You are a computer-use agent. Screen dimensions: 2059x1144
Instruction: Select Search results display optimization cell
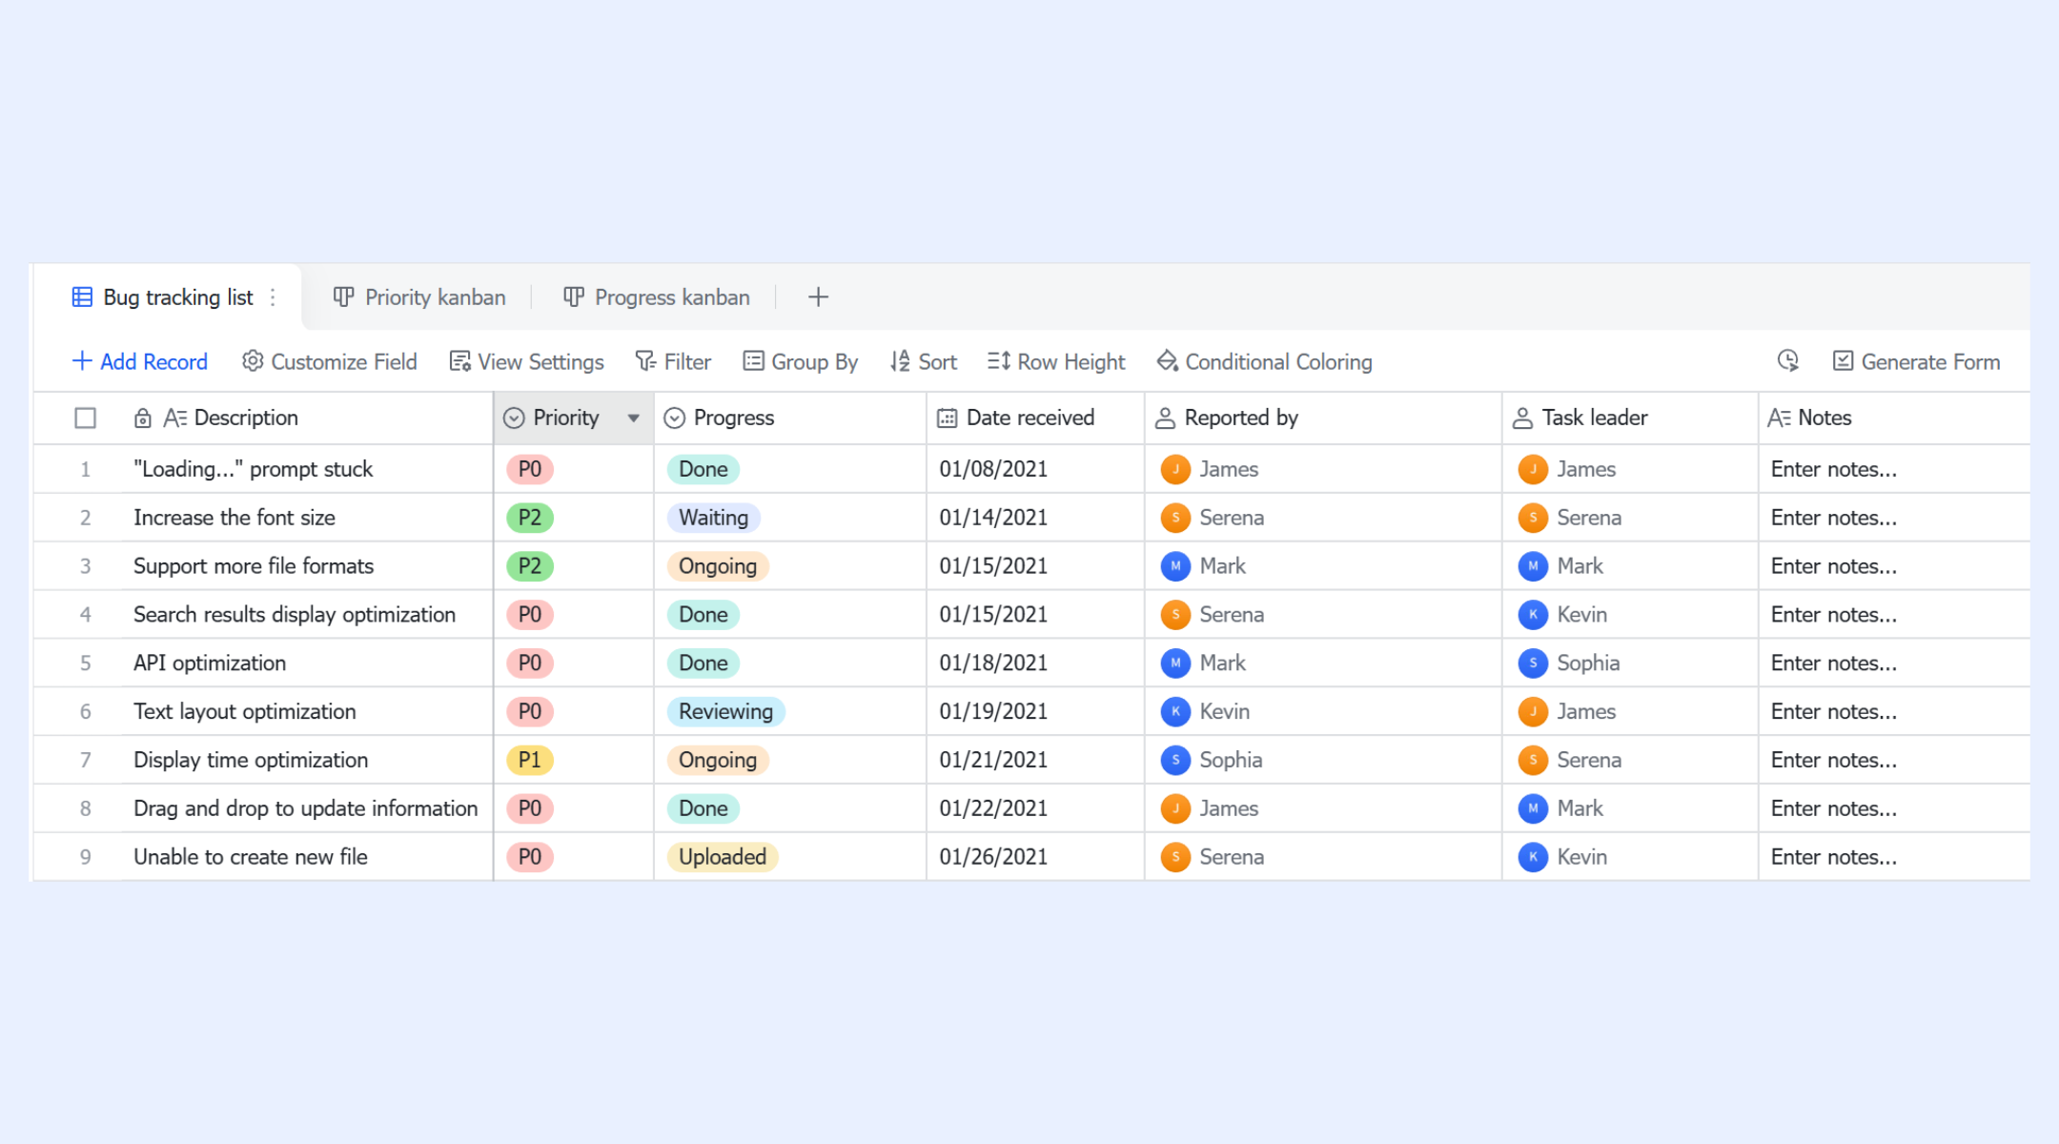307,615
